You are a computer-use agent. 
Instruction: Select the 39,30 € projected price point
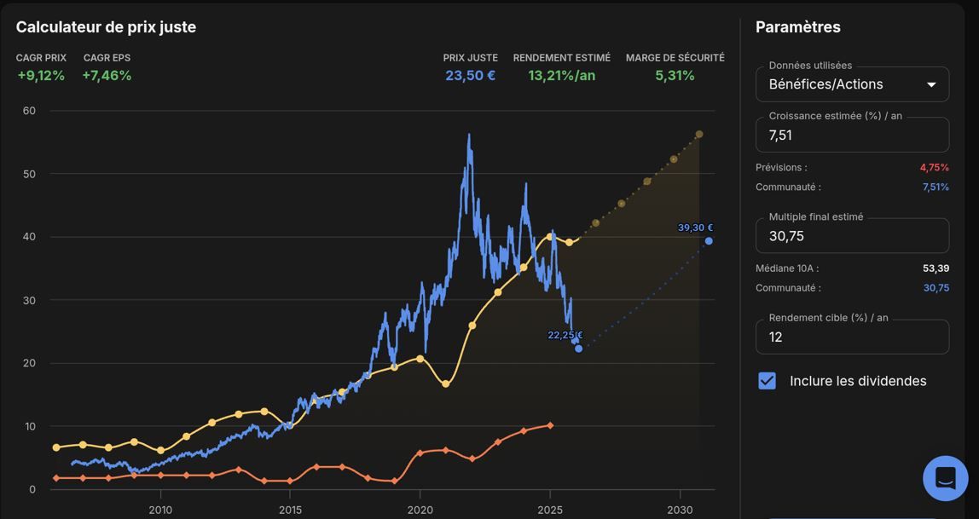709,241
